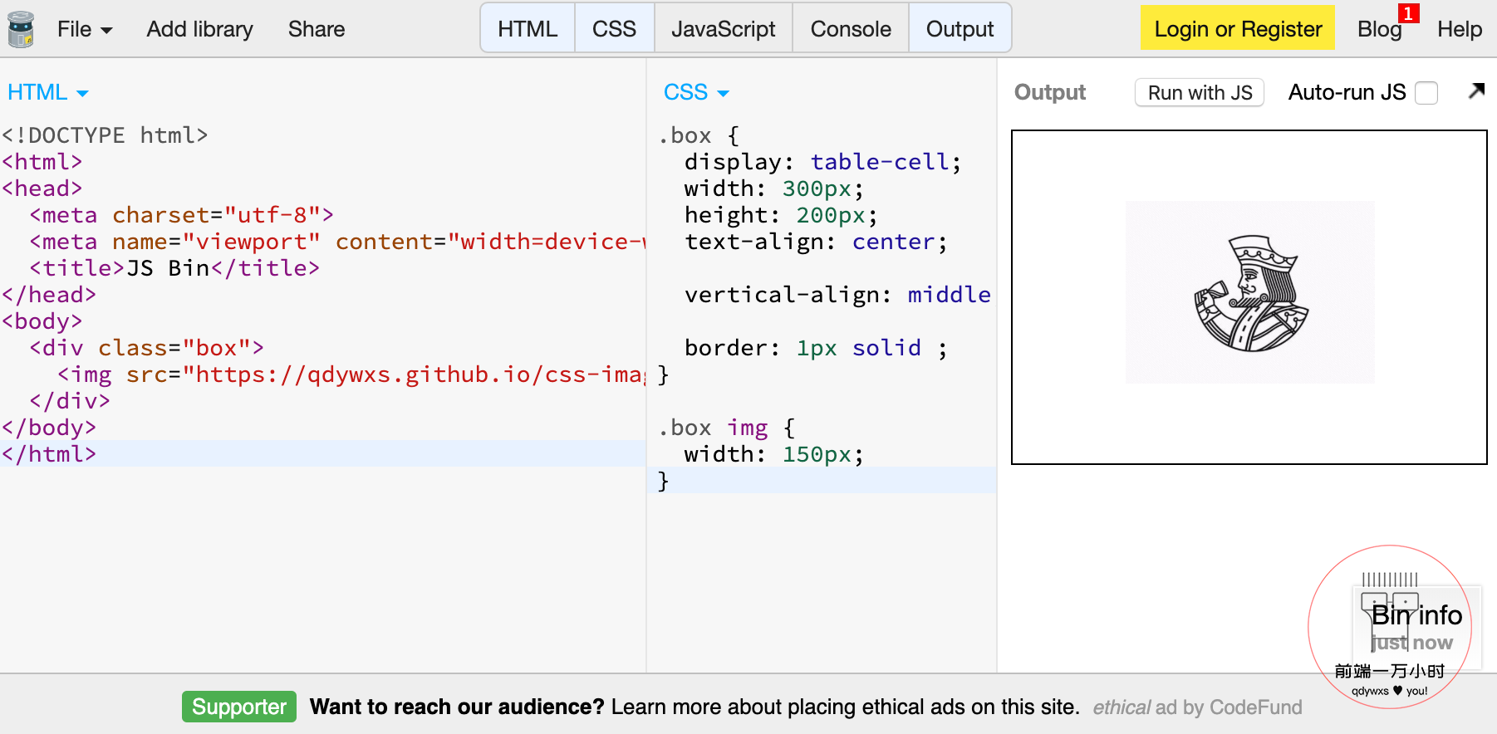Click the '</html>' closing line
Viewport: 1497px width, 734px height.
(x=49, y=454)
